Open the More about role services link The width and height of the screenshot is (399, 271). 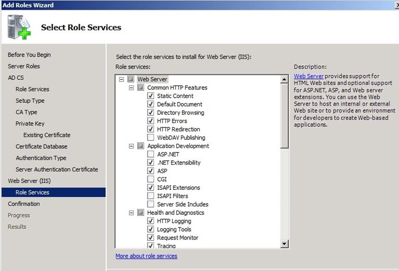coord(146,256)
